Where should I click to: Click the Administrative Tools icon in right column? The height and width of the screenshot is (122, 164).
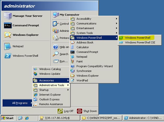click(56, 31)
